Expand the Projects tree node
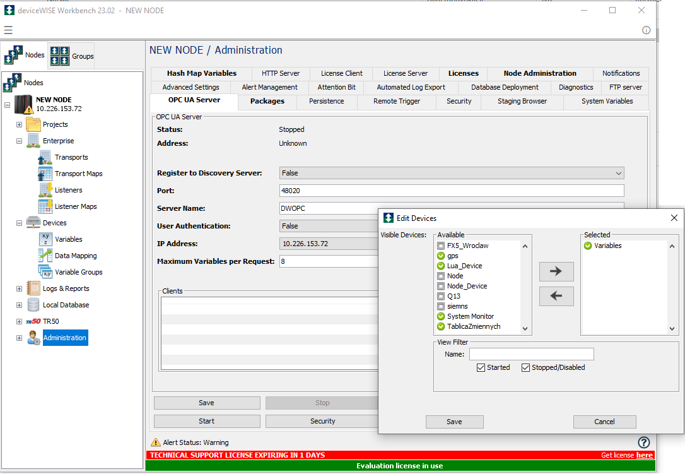The width and height of the screenshot is (685, 474). (x=19, y=124)
